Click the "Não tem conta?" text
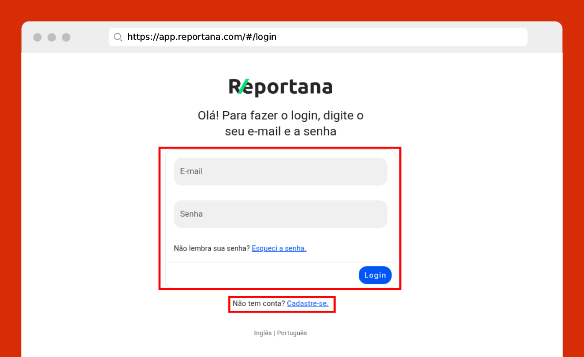 259,304
